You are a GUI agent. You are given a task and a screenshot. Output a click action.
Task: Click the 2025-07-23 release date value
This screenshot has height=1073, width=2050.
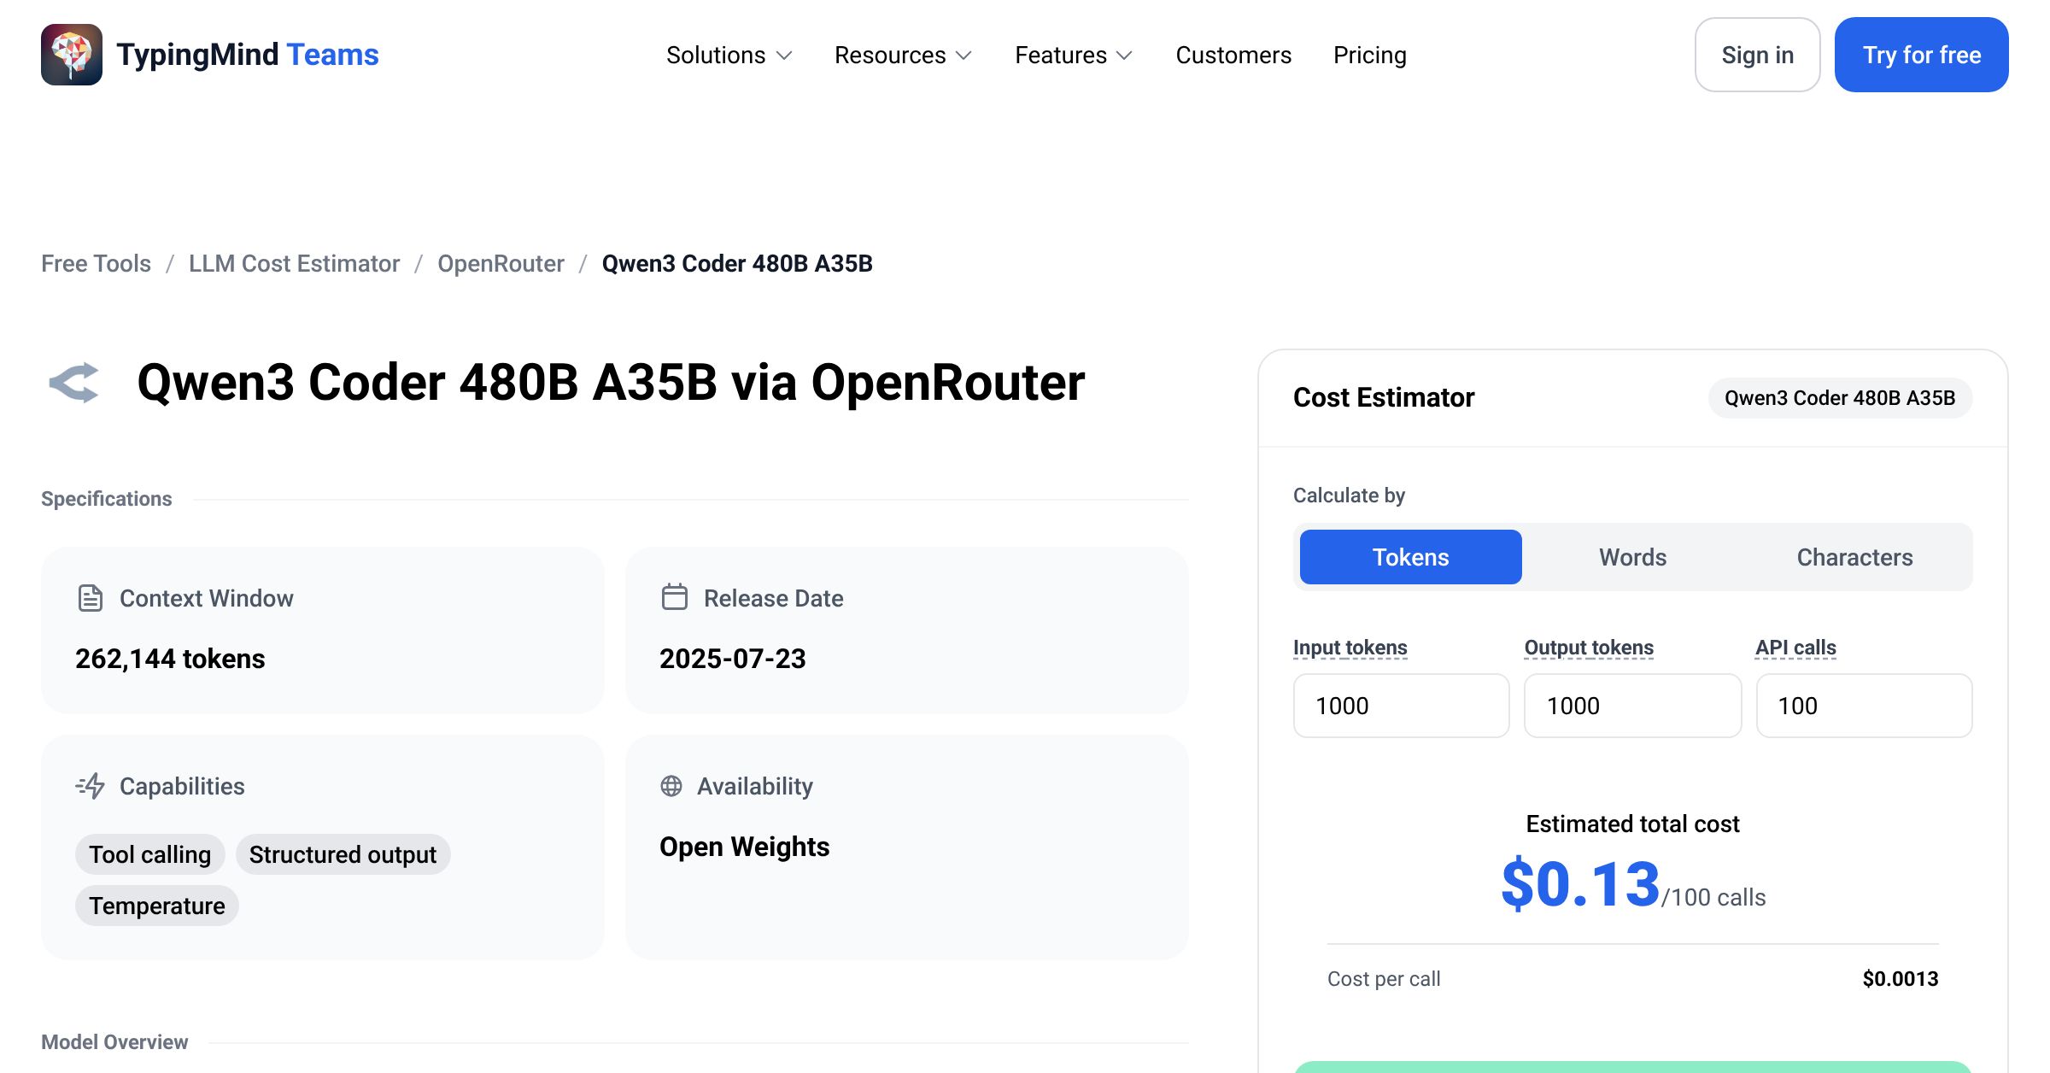click(x=733, y=659)
